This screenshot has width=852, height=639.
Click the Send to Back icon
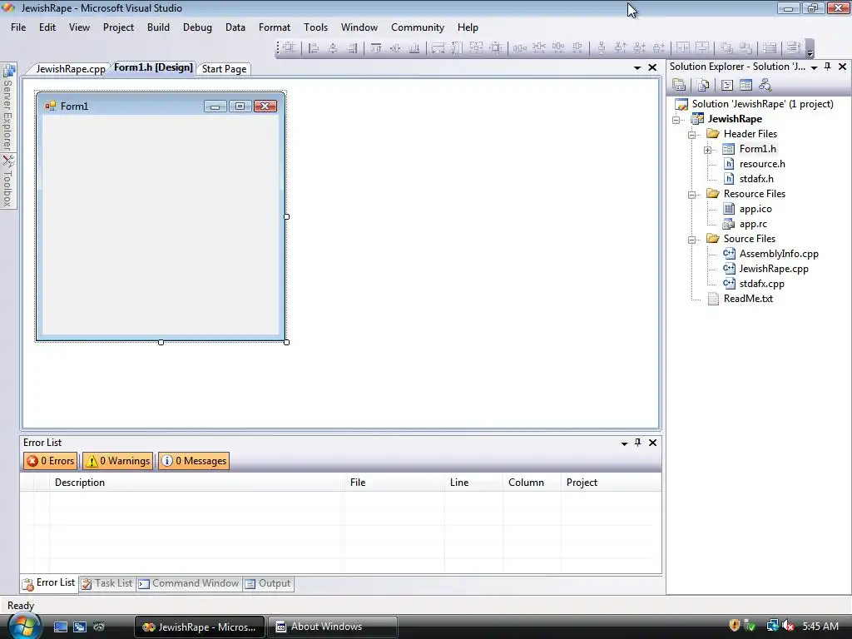[x=745, y=47]
